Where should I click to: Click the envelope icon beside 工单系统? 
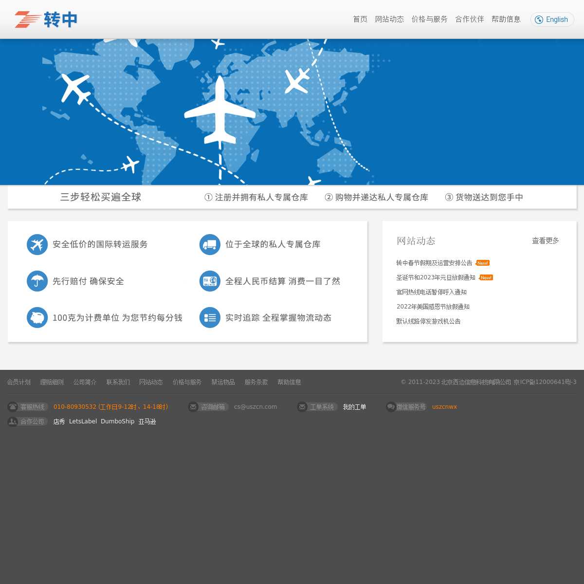click(x=302, y=407)
